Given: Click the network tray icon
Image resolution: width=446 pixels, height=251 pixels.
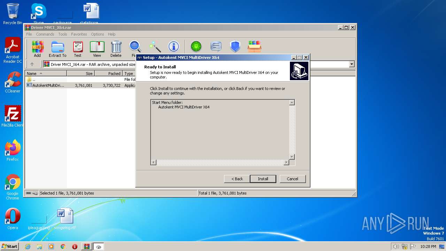Looking at the screenshot, I should pos(405,246).
